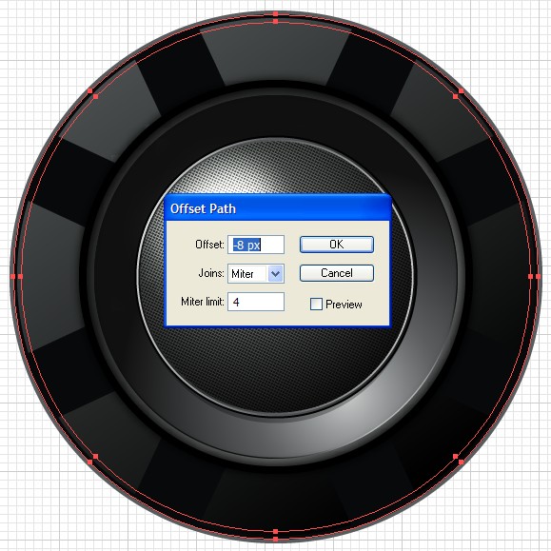
Task: Open the Joins dropdown arrow
Action: coord(275,273)
